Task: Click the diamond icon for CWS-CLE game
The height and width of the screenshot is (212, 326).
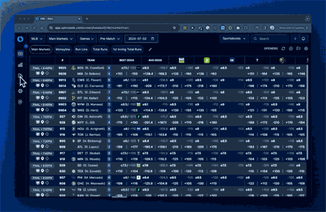Action: 47,85
